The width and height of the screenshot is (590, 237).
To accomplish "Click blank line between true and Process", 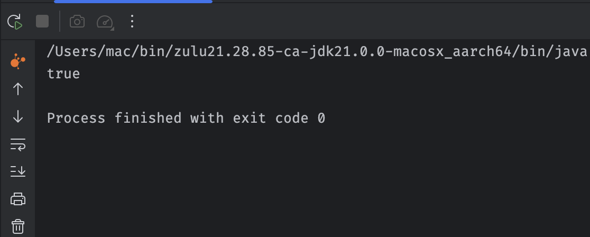I will point(312,96).
